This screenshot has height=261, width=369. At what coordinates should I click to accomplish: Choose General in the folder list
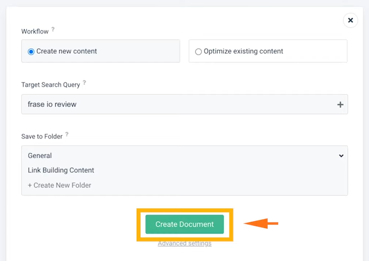click(40, 156)
